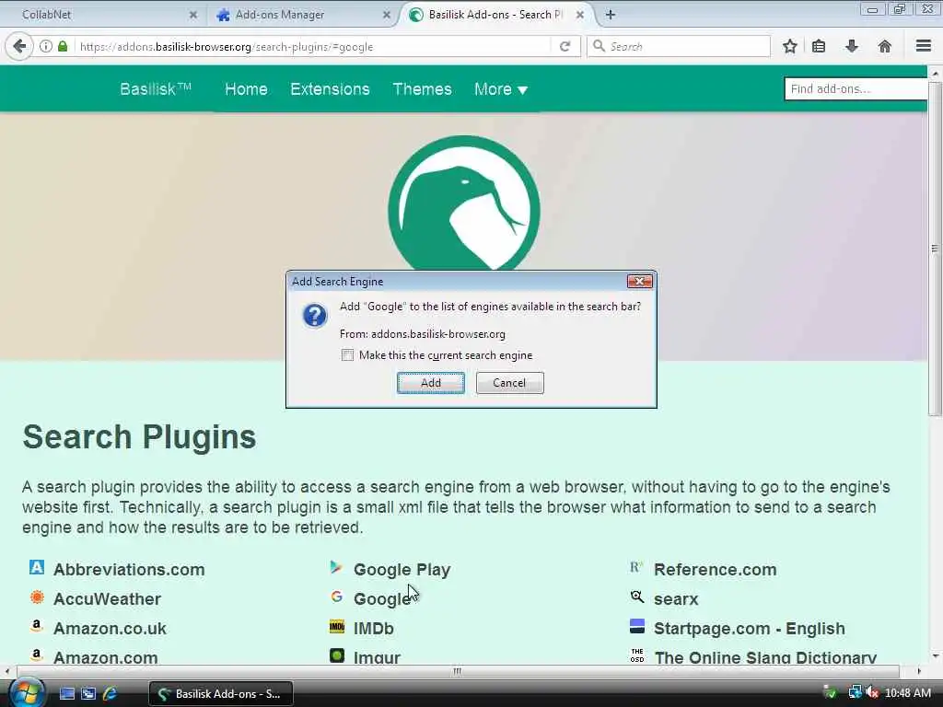This screenshot has height=707, width=943.
Task: Click the AccuWeather sun icon
Action: [37, 597]
